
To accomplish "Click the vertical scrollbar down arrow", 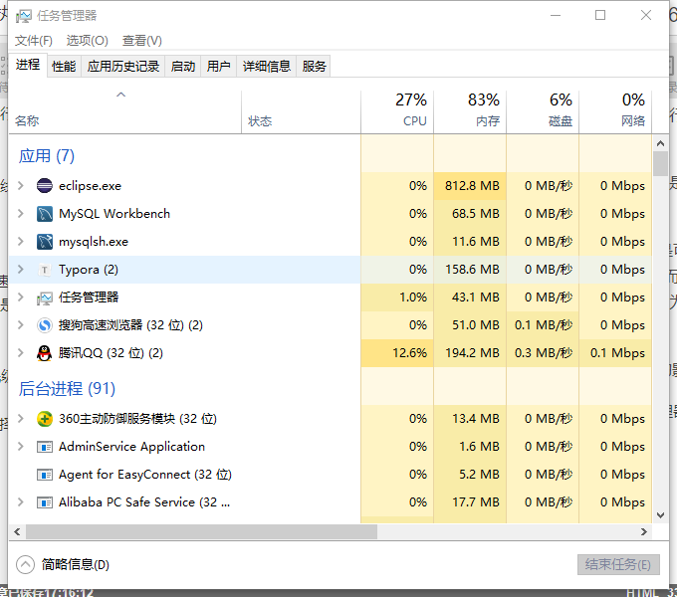I will coord(660,515).
